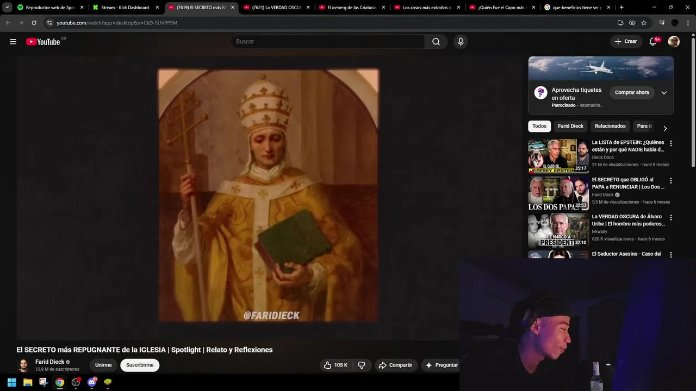696x391 pixels.
Task: Bookmark this page with the star icon
Action: pyautogui.click(x=644, y=23)
